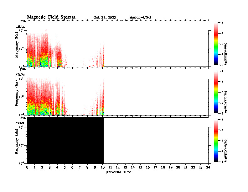Click the log(PSD) label beside dD/dt colorbar
248x192 pixels.
click(226, 102)
